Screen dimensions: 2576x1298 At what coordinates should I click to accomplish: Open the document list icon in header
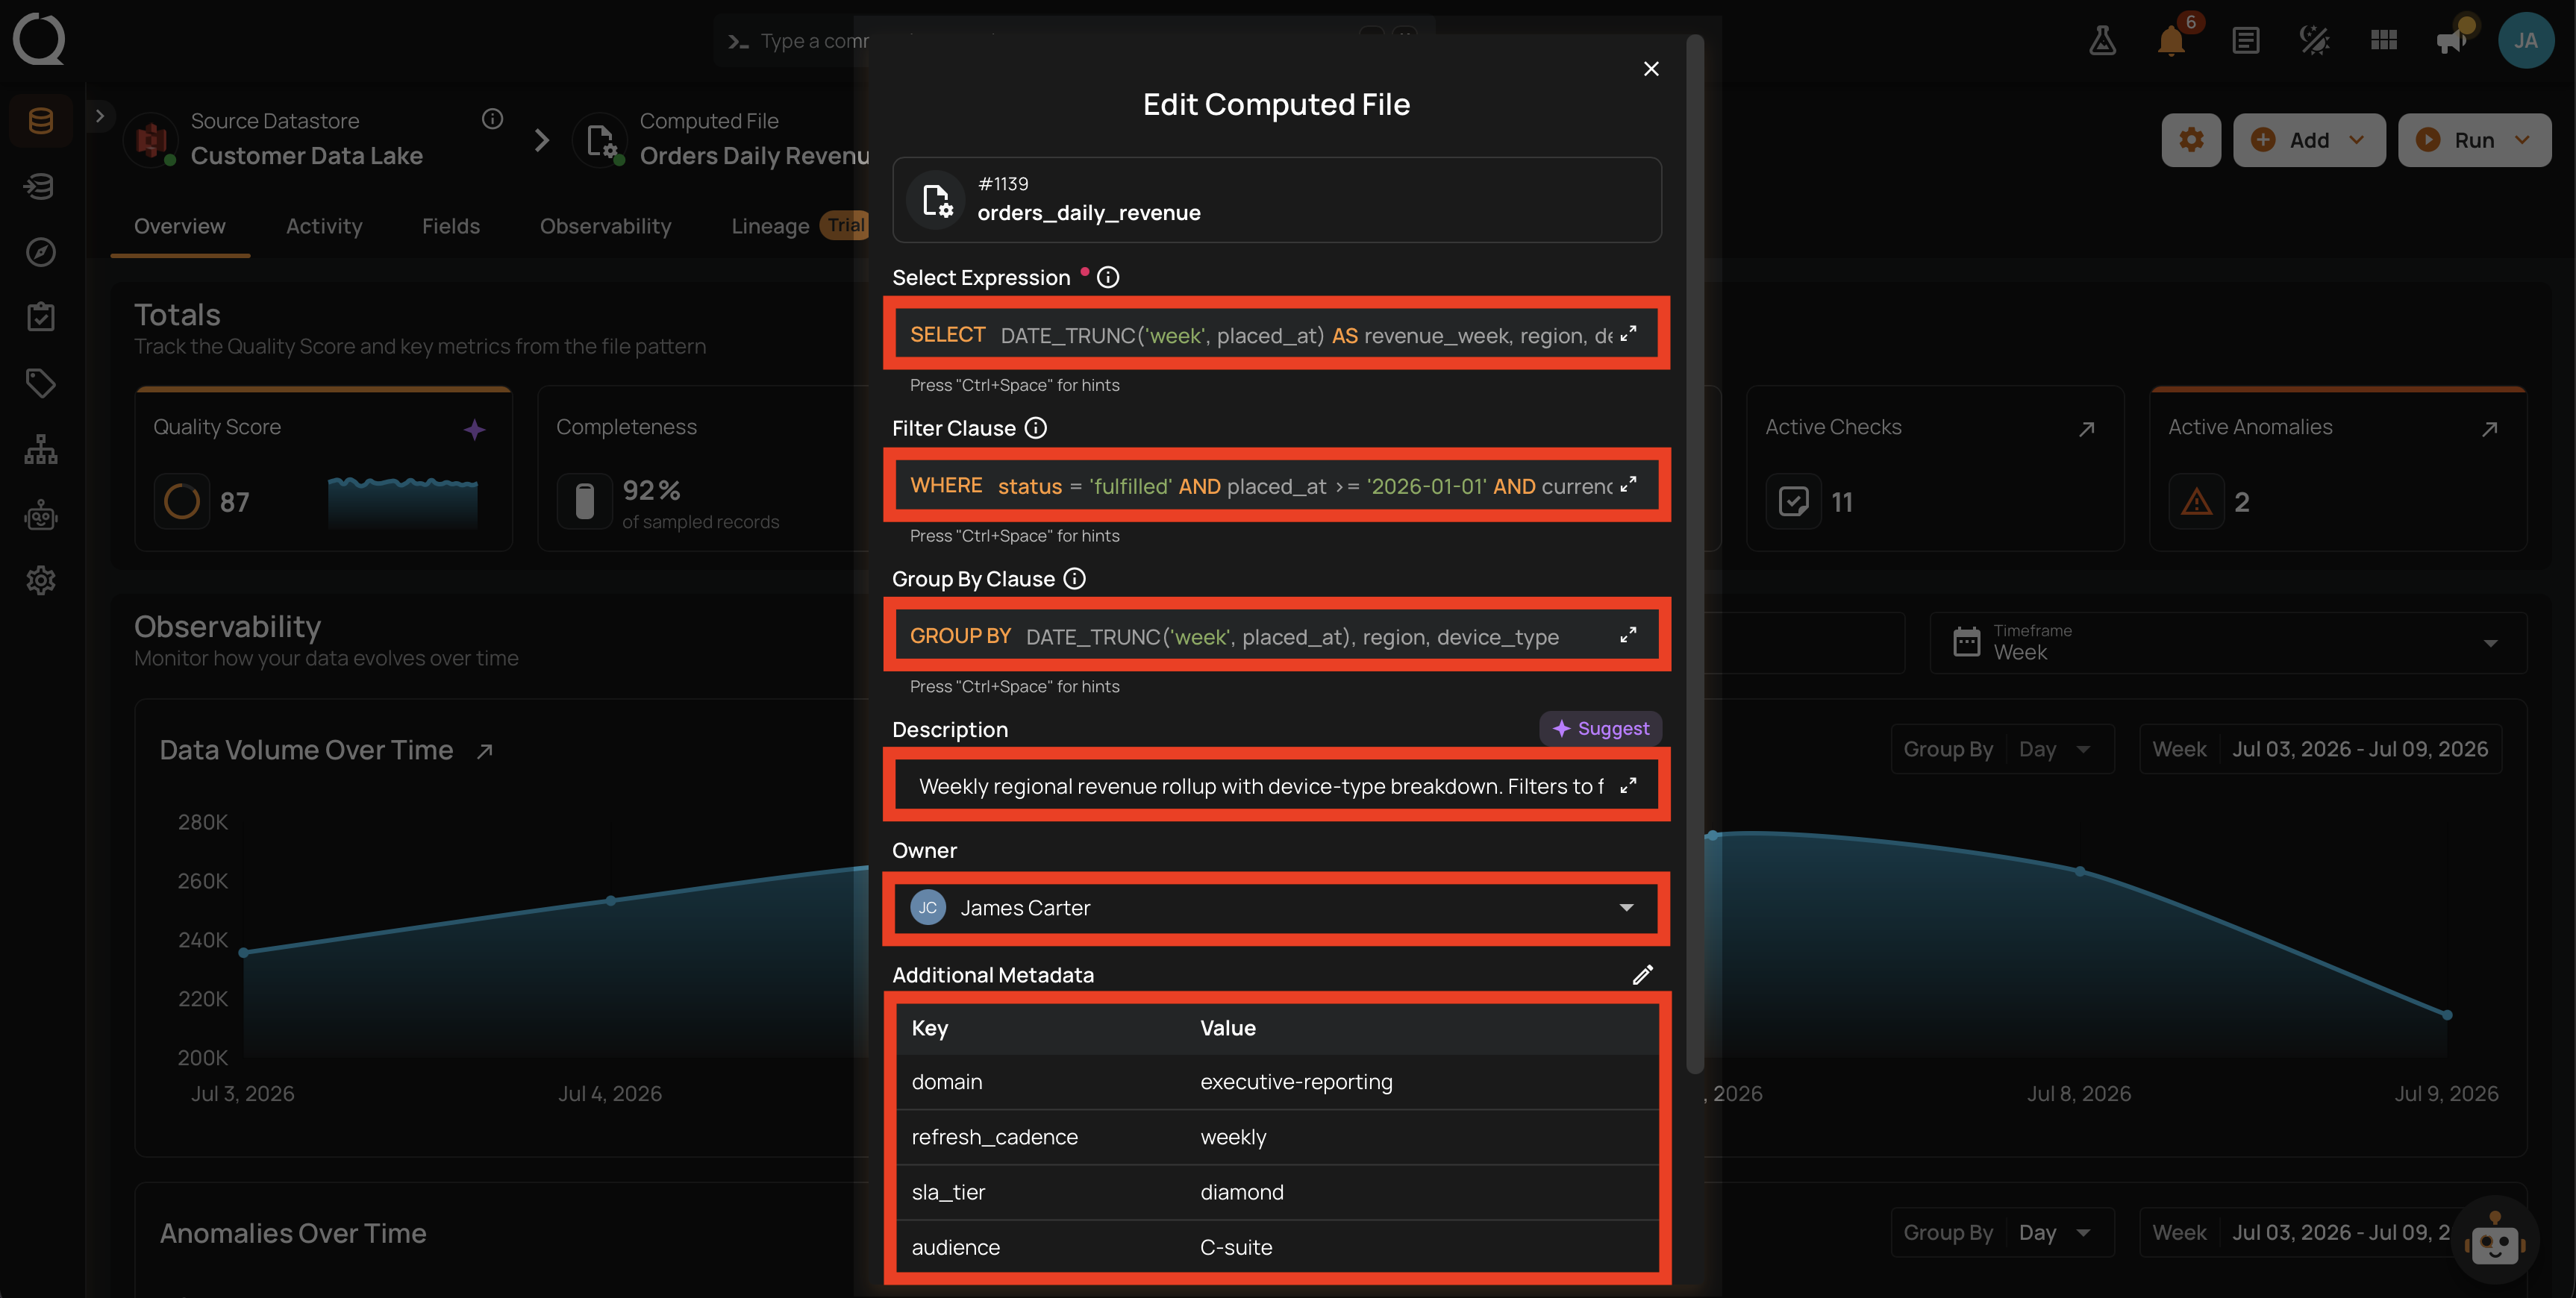pyautogui.click(x=2245, y=40)
